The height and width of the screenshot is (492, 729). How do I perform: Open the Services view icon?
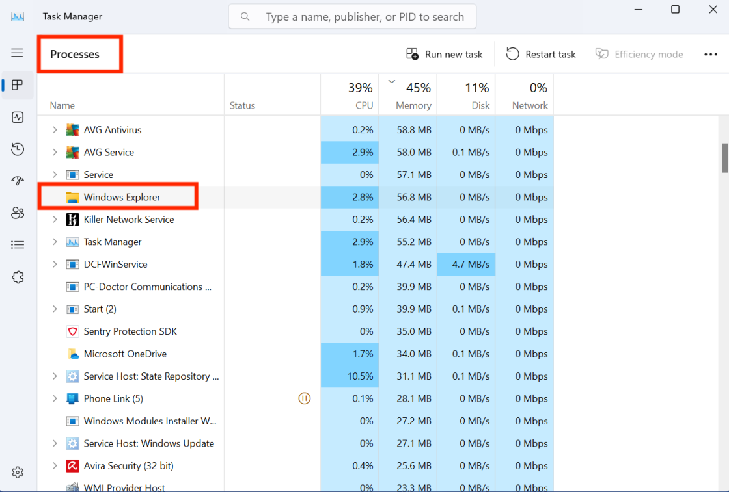pyautogui.click(x=17, y=277)
